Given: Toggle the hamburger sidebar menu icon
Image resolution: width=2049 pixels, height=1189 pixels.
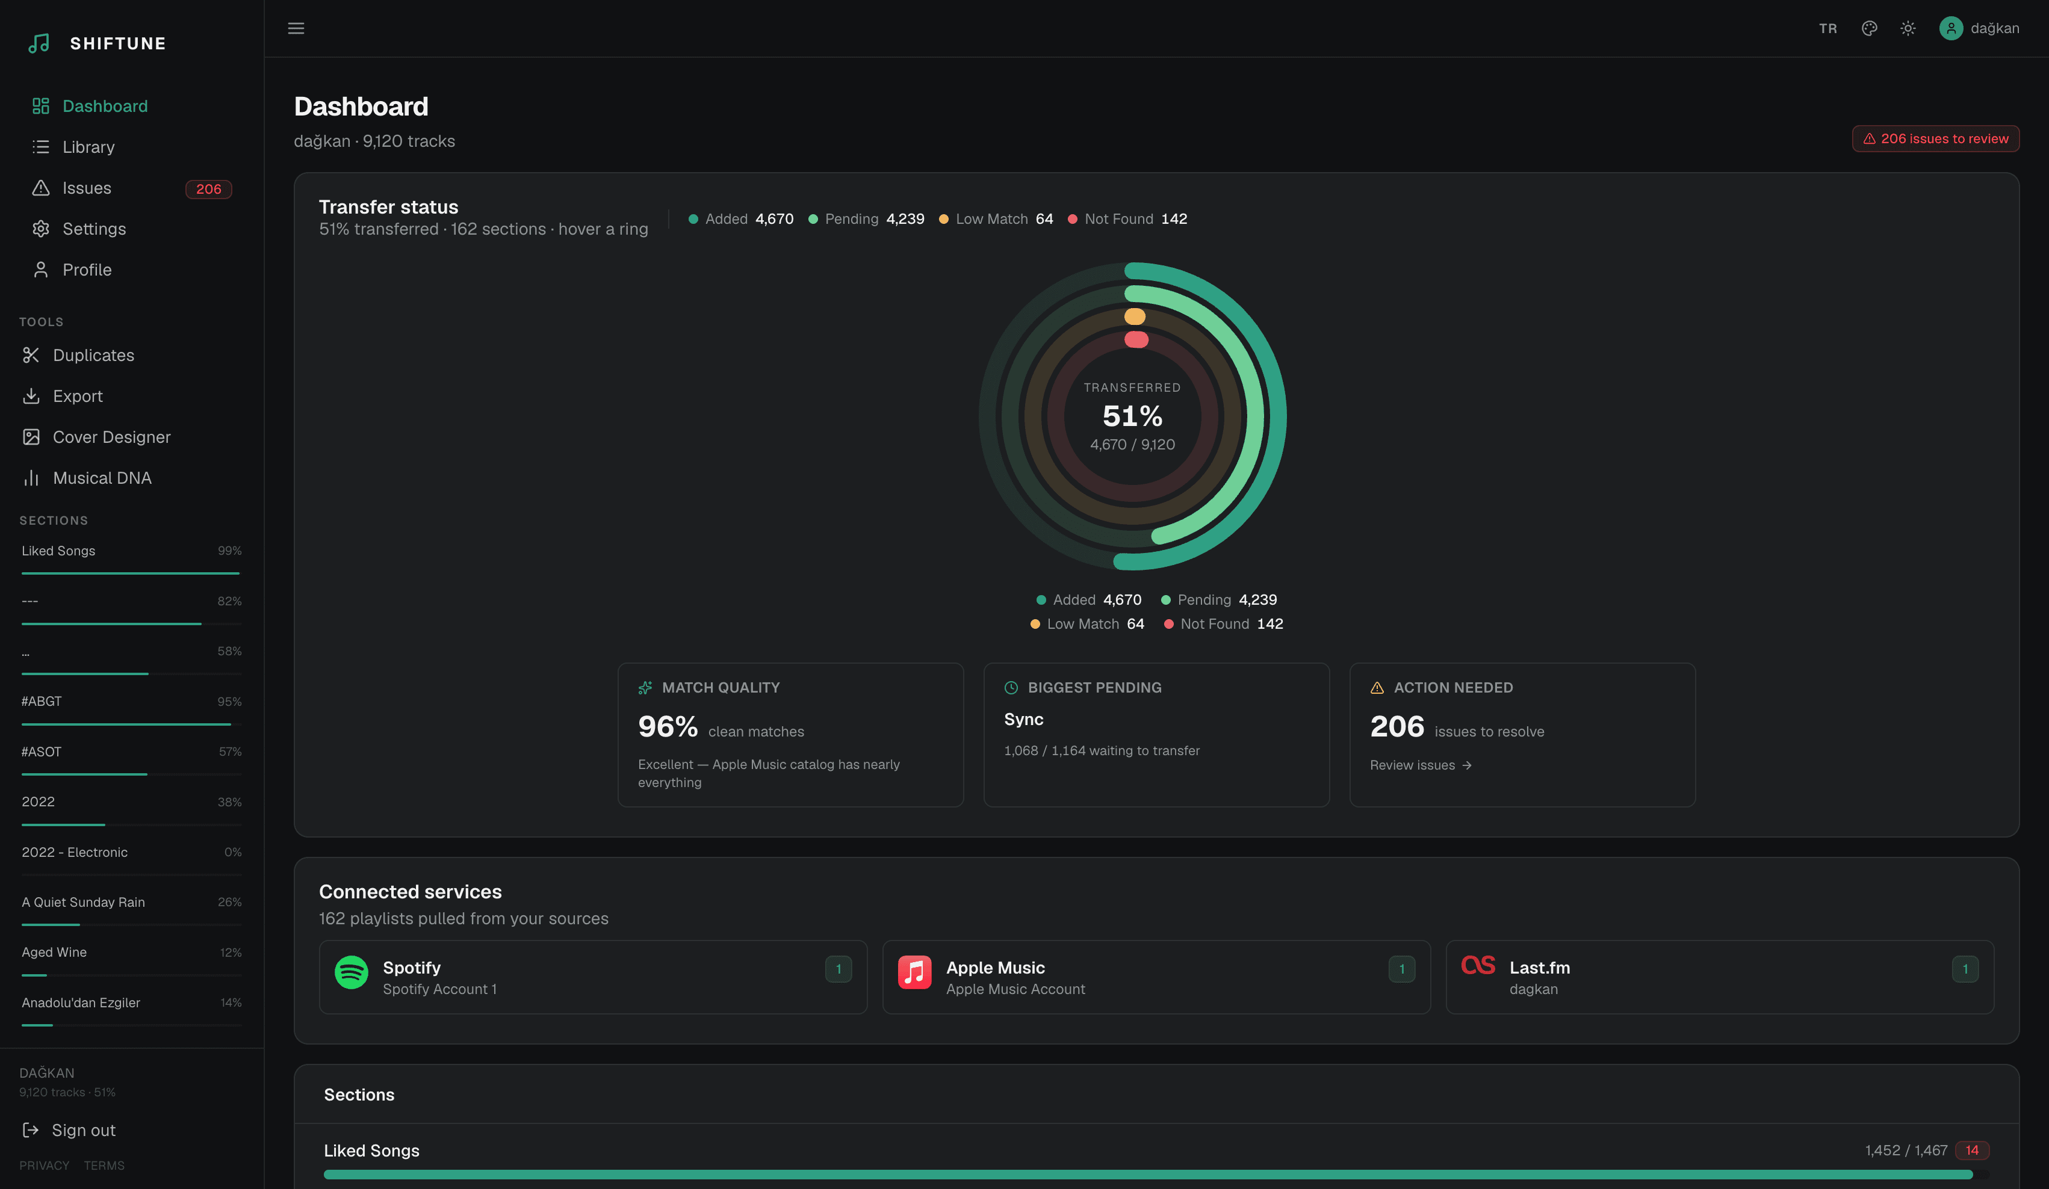Looking at the screenshot, I should (296, 28).
